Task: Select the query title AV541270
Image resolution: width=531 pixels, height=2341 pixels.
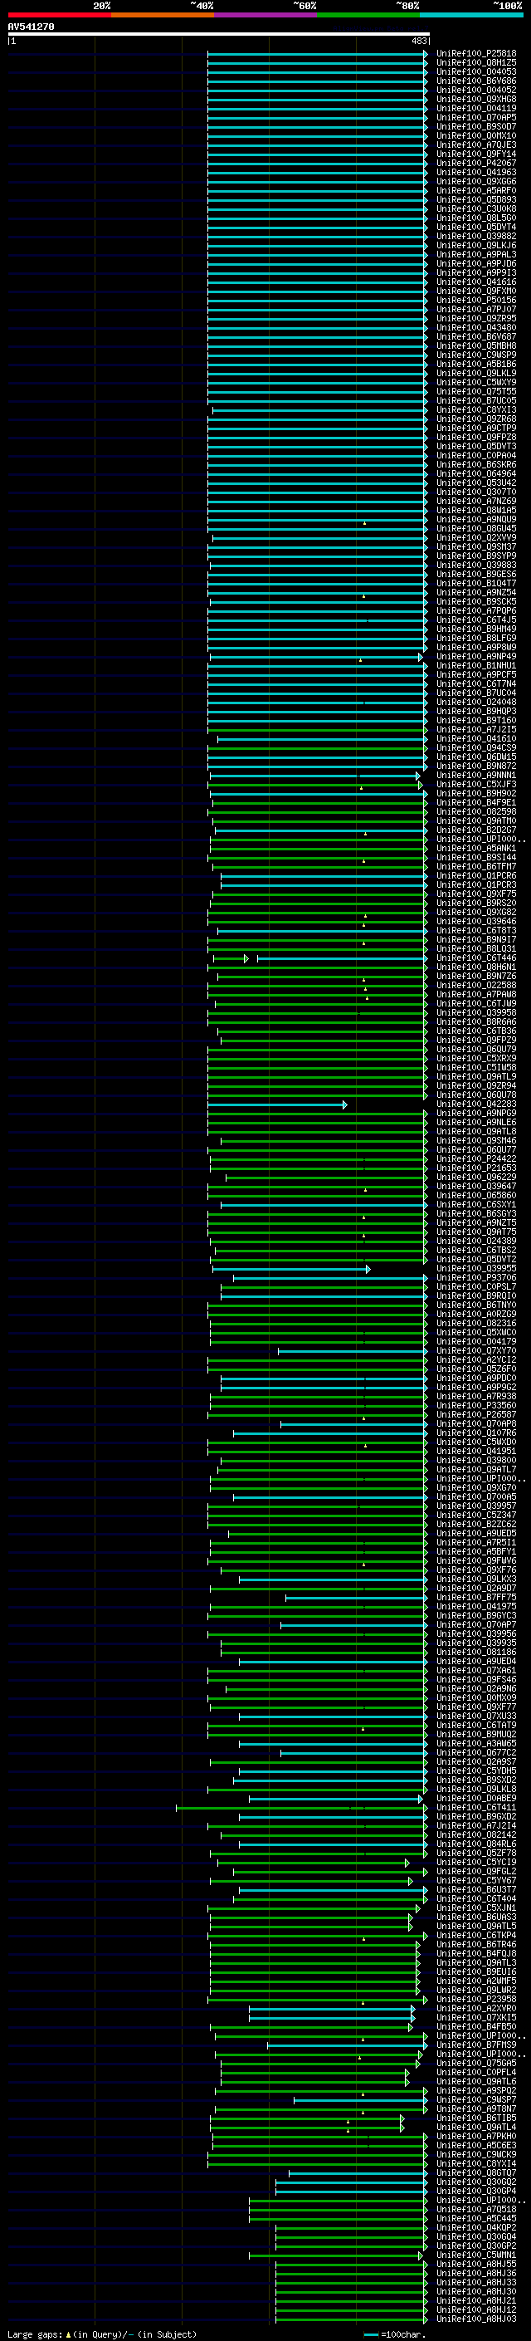Action: tap(31, 27)
